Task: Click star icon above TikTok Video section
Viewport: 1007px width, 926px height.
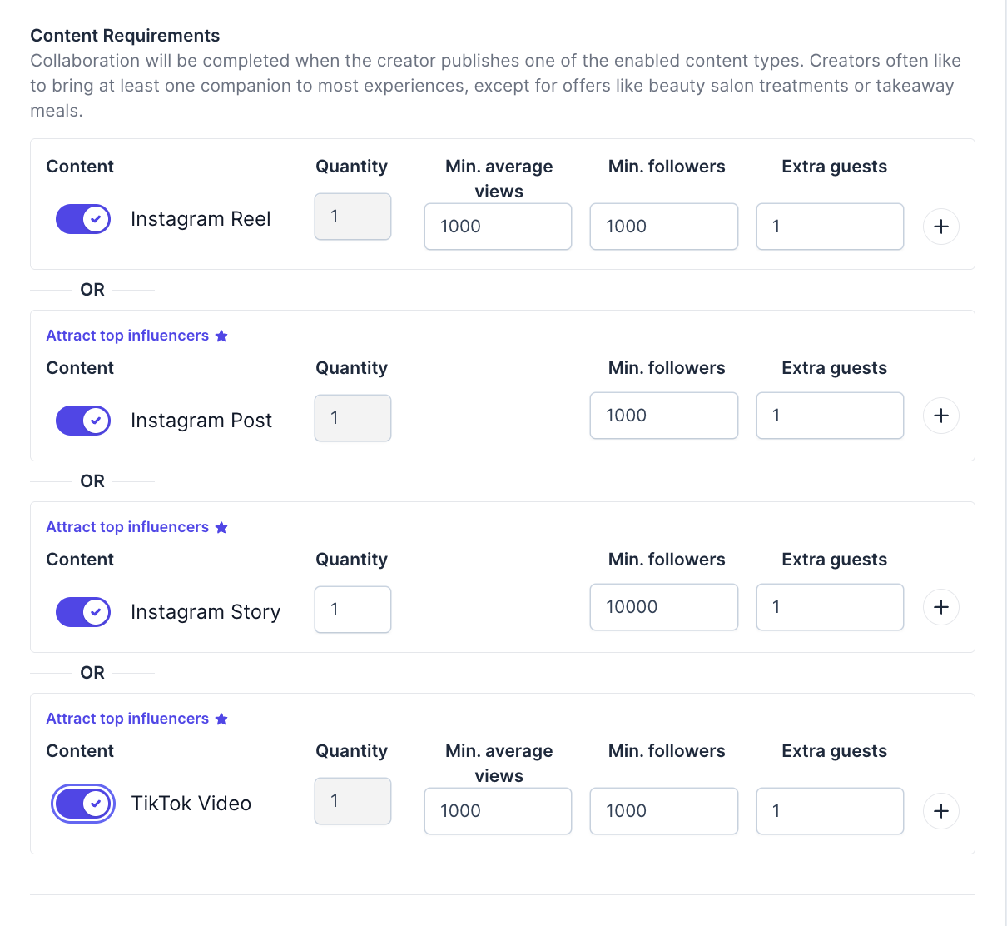Action: point(221,719)
